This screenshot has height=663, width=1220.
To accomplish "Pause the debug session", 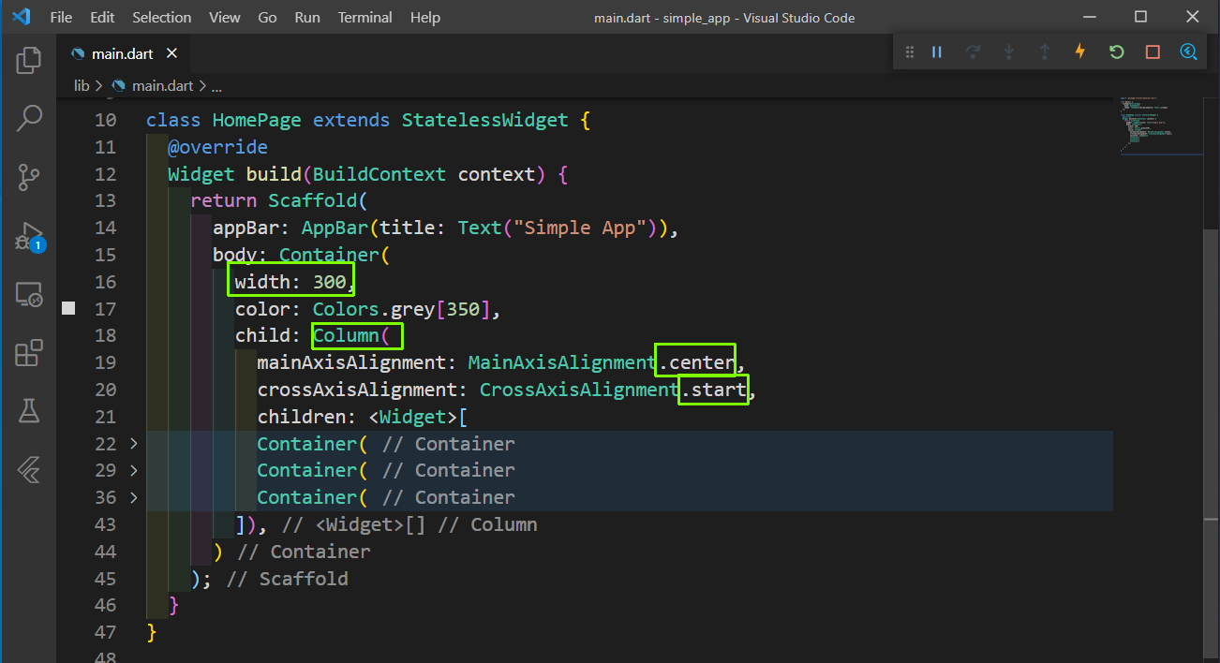I will (936, 52).
